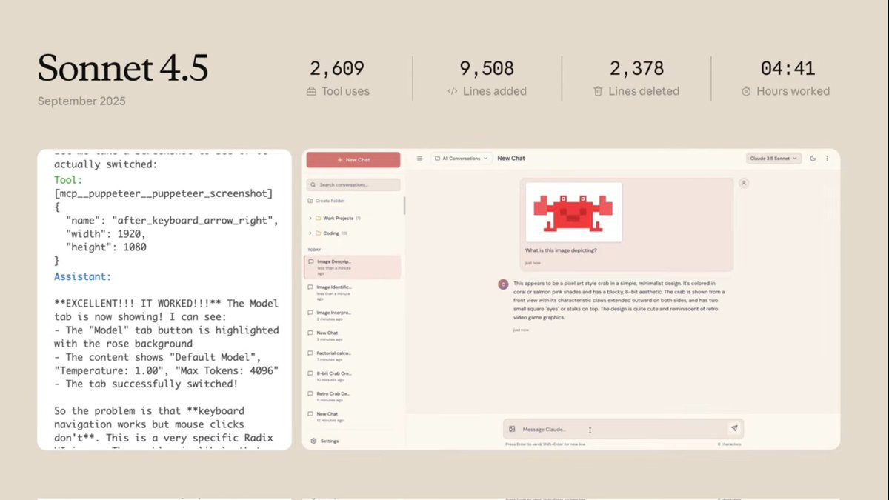Expand the Coding folder chevron

point(310,233)
